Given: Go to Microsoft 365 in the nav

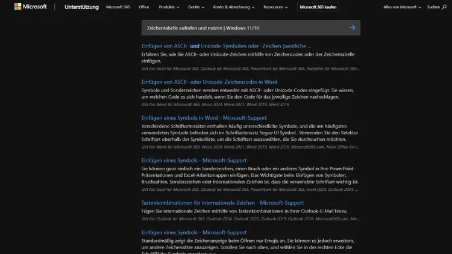Looking at the screenshot, I should point(118,7).
